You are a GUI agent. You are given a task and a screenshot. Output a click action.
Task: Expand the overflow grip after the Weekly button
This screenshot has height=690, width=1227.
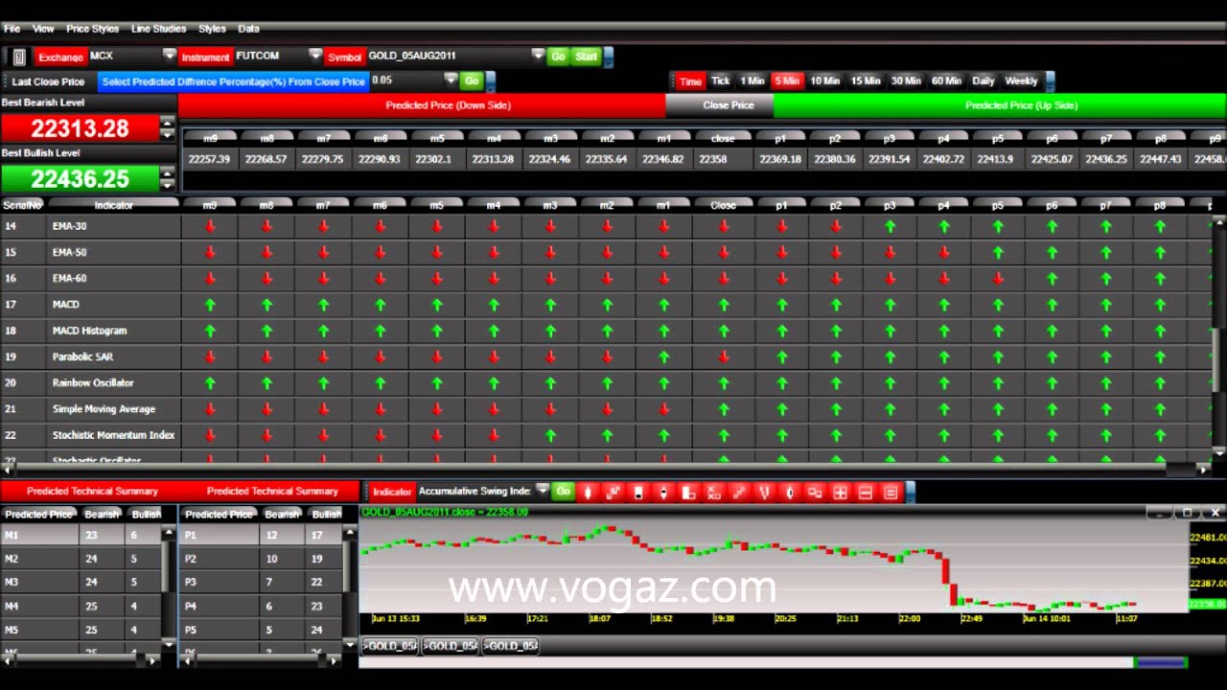[1051, 81]
